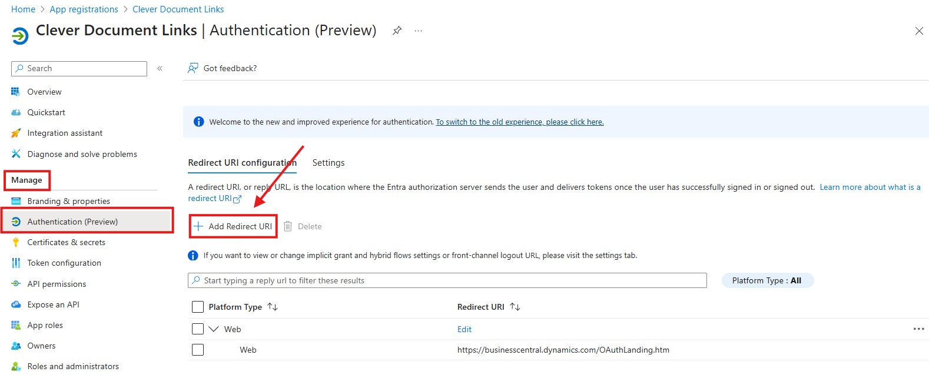Image resolution: width=929 pixels, height=375 pixels.
Task: Open row options ellipsis for Web group
Action: coord(918,329)
